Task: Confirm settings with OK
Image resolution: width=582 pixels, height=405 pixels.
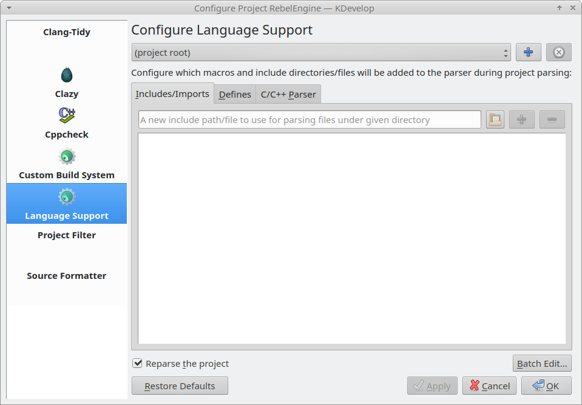Action: [546, 386]
